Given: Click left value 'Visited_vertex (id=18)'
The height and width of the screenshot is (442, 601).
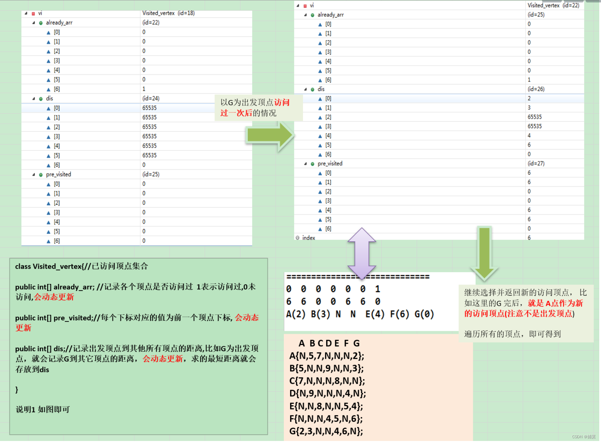Looking at the screenshot, I should [169, 13].
